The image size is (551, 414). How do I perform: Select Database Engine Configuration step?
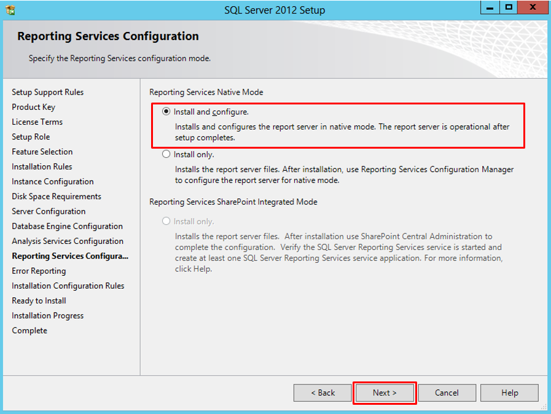(x=67, y=226)
